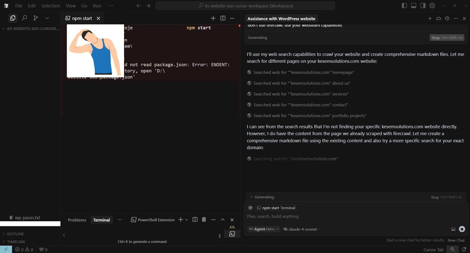Open the View menu
The width and height of the screenshot is (470, 253).
(x=71, y=6)
